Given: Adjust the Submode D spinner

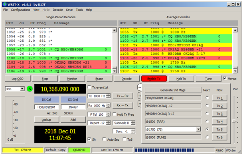Looking at the screenshot, I should pos(133,123).
